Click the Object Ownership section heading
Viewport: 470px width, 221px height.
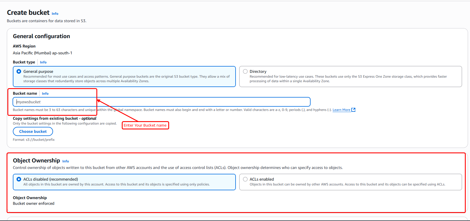(37, 160)
